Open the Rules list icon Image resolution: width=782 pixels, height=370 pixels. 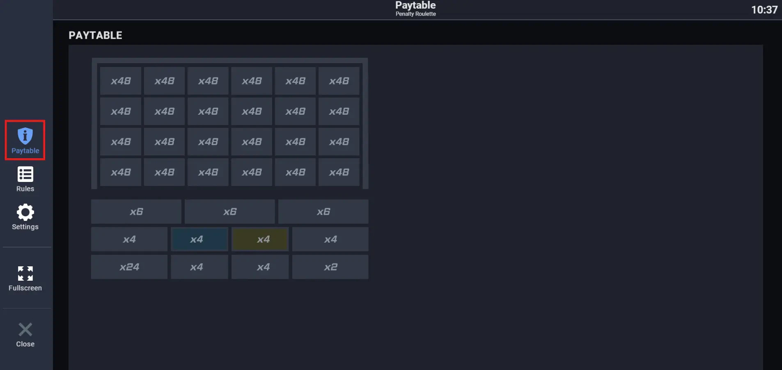point(25,174)
